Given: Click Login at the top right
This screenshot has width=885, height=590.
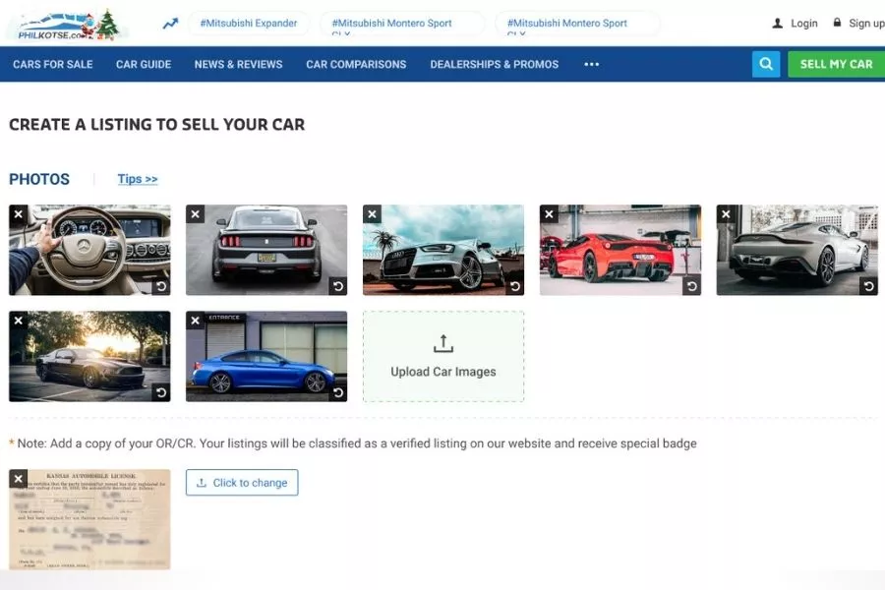Looking at the screenshot, I should click(x=800, y=23).
